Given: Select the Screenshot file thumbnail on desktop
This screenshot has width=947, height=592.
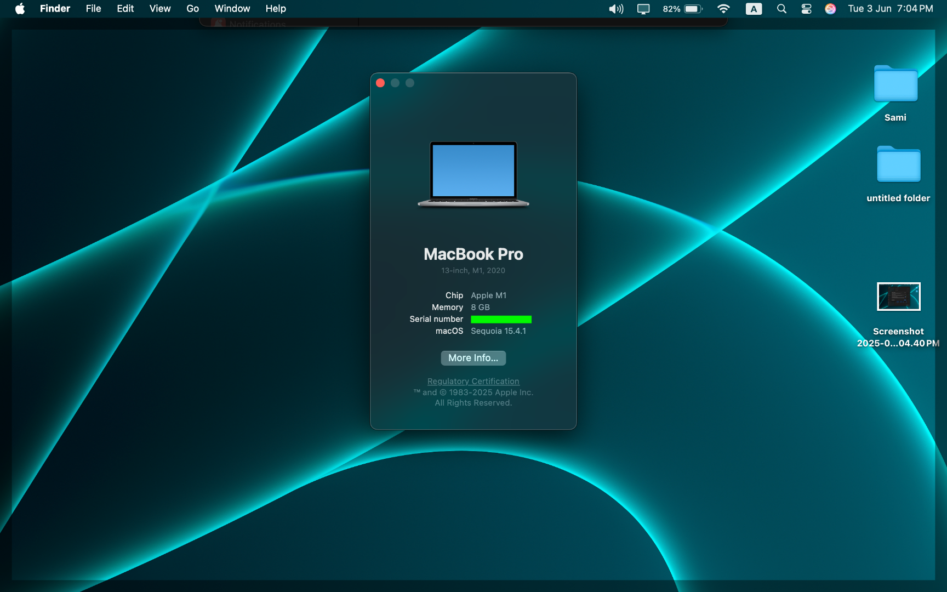Looking at the screenshot, I should pyautogui.click(x=898, y=297).
